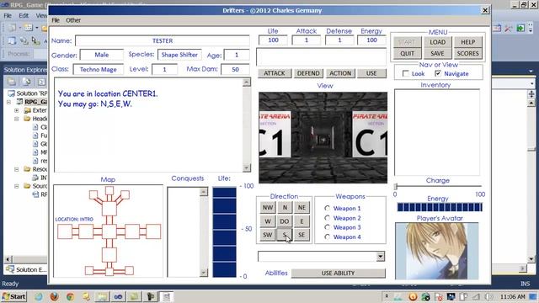Select Weapon 4 radio button
This screenshot has height=303, width=539.
click(x=327, y=237)
